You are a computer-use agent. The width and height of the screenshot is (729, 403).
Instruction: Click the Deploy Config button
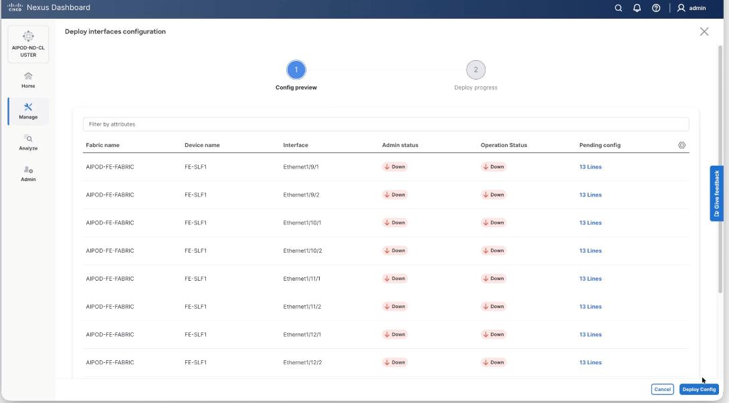pyautogui.click(x=699, y=388)
